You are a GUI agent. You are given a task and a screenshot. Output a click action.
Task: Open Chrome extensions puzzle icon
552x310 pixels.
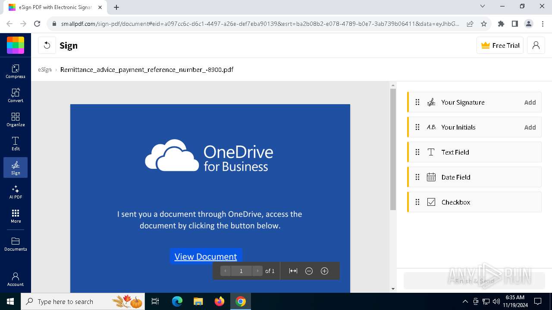click(x=501, y=24)
